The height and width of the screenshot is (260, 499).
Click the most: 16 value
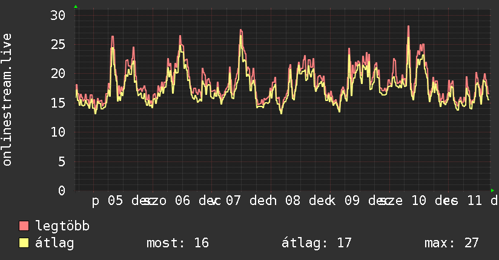[177, 243]
